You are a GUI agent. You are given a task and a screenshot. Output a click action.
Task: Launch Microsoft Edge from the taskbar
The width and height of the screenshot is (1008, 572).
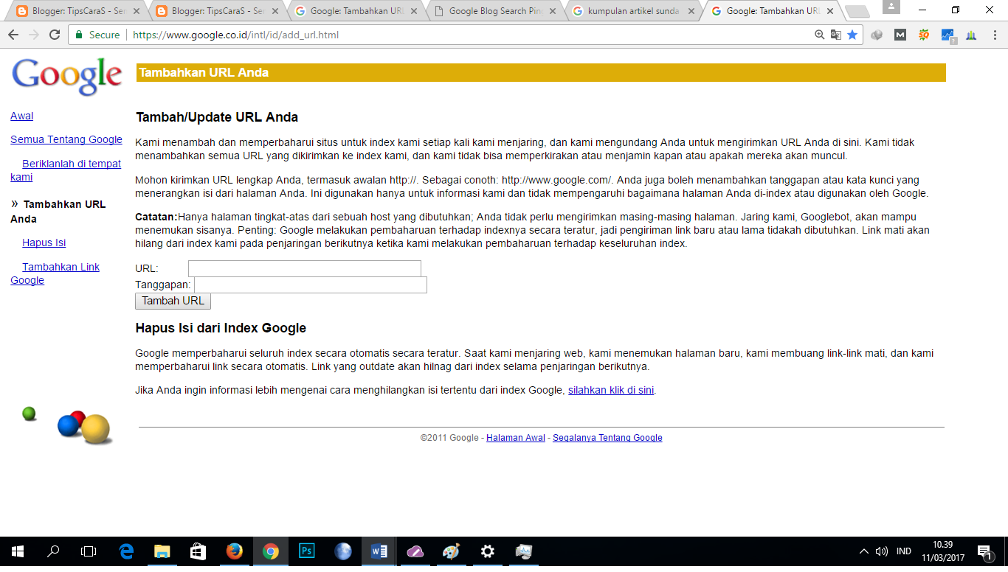tap(126, 551)
